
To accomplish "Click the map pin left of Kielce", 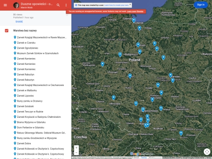I will [161, 108].
